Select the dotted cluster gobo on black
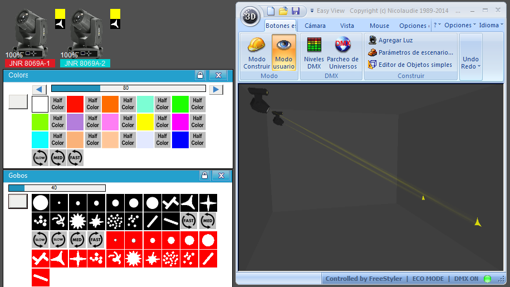The height and width of the screenshot is (287, 510). 115,221
